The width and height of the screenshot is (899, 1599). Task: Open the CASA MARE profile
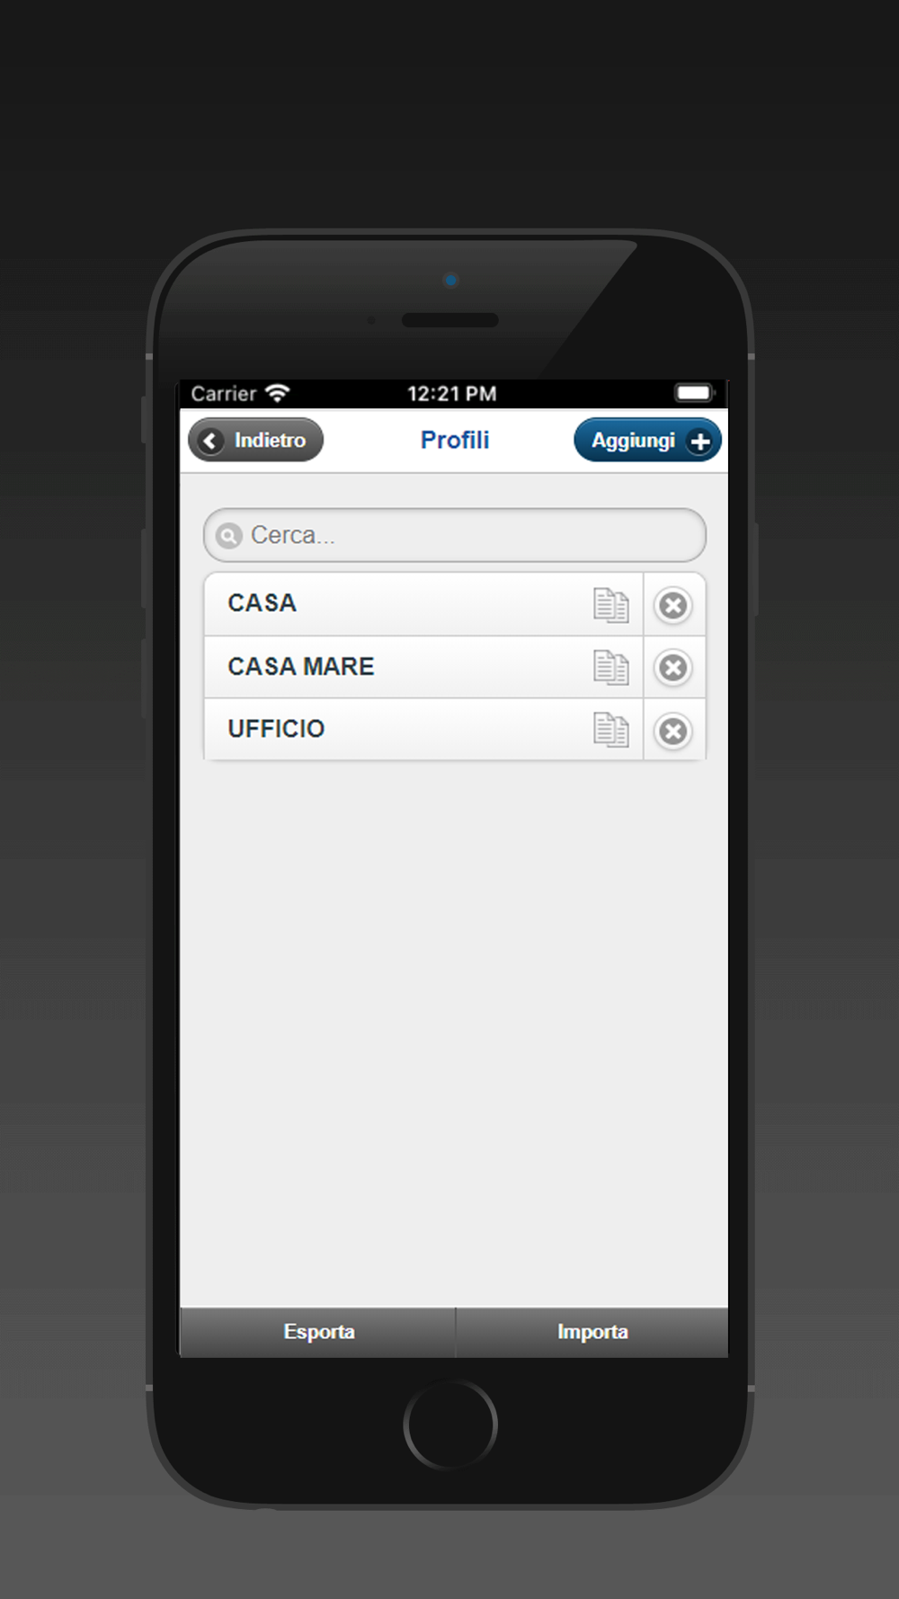[x=423, y=667]
